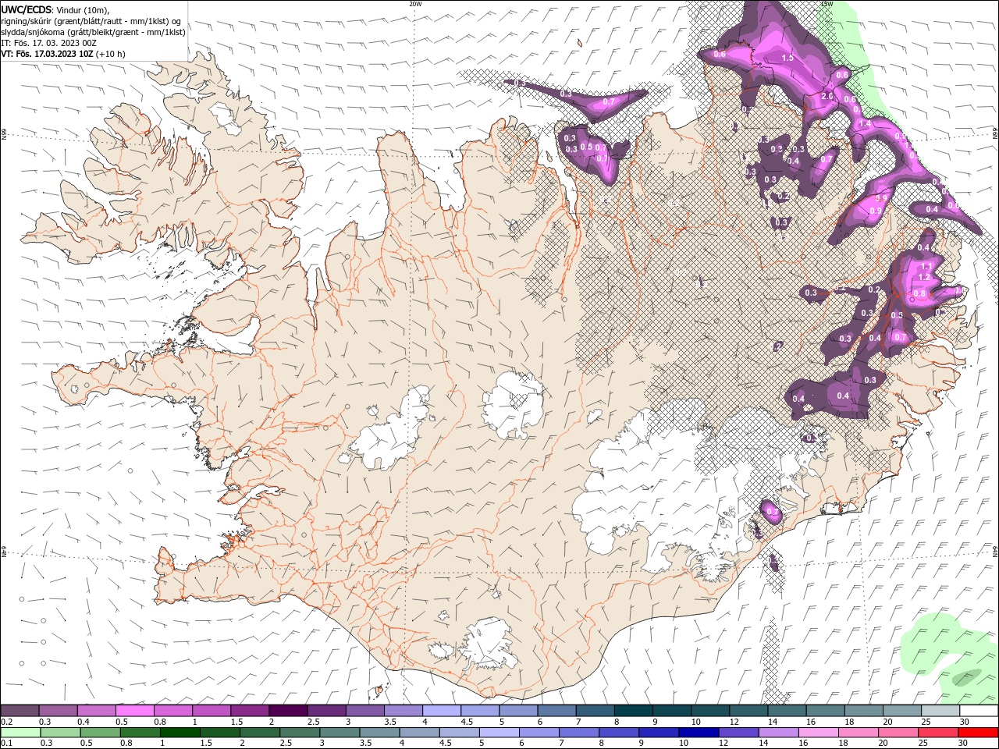Select the 16 swatch in the top legend row

824,711
